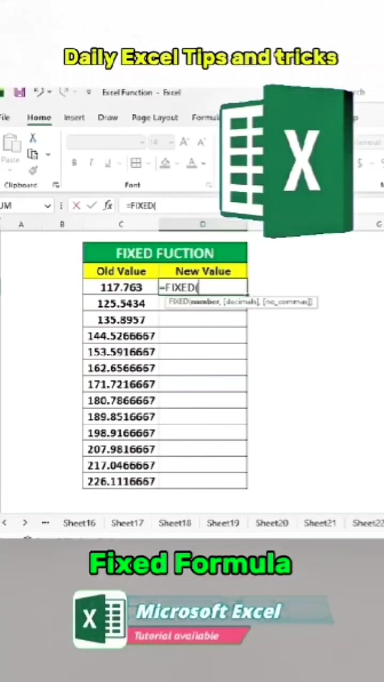The height and width of the screenshot is (682, 384).
Task: Click the Format Painter brush icon
Action: coord(33,170)
